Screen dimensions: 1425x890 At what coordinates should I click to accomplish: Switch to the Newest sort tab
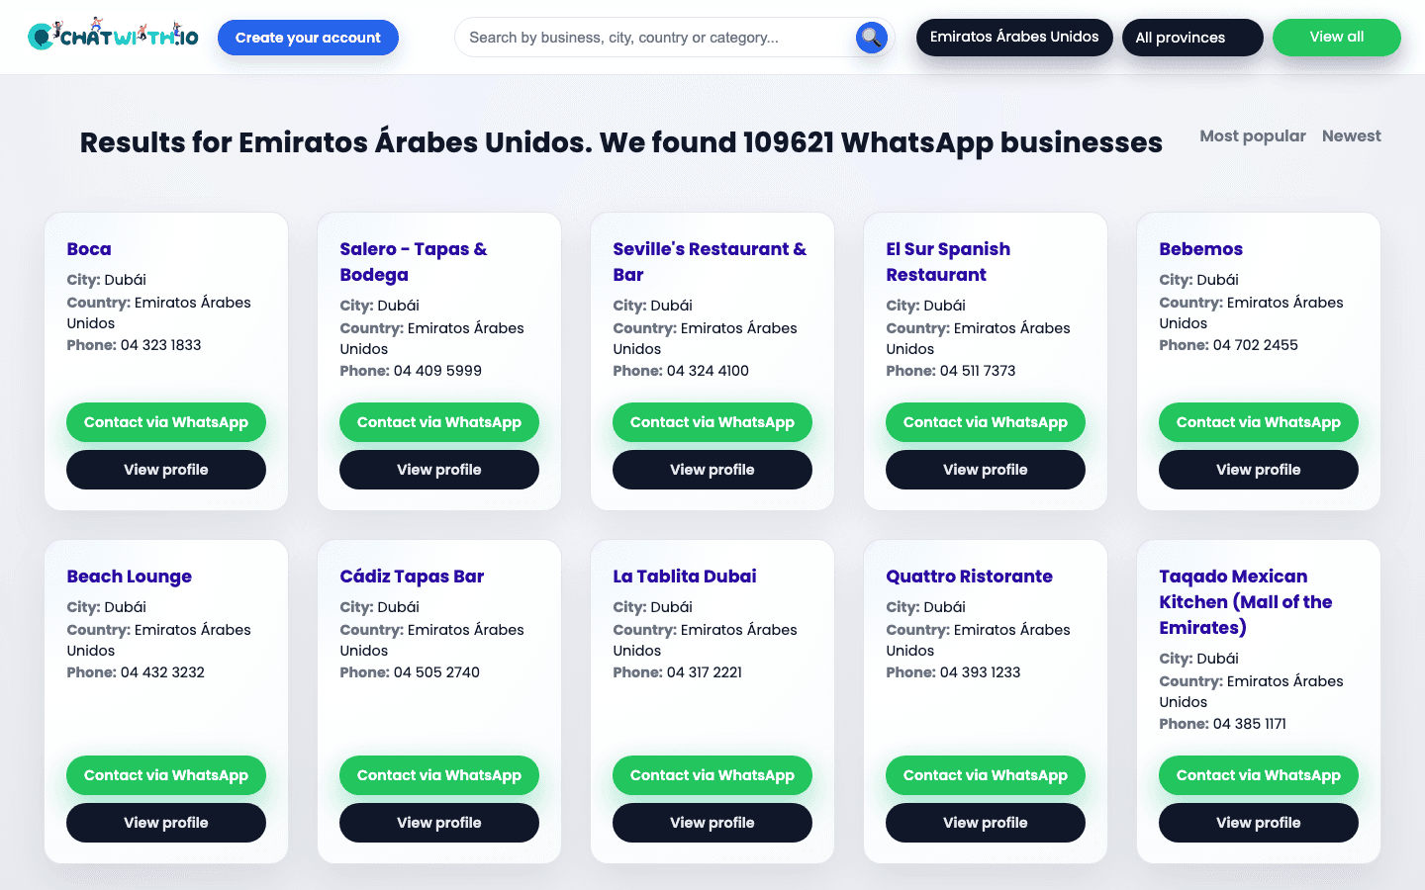(x=1351, y=136)
